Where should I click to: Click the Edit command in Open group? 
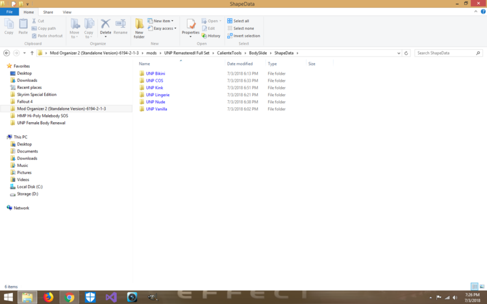(208, 29)
